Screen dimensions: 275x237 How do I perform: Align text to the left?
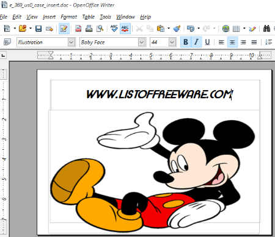pos(221,42)
